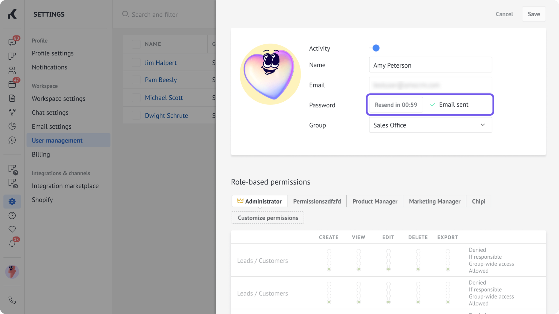Open the help question mark icon
559x314 pixels.
(x=12, y=216)
